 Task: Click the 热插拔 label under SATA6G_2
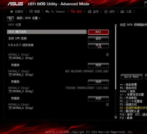(15, 82)
